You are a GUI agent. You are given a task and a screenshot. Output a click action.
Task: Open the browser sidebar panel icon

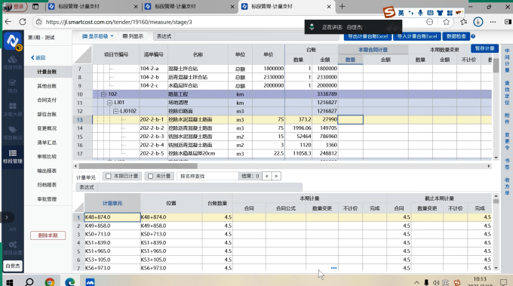click(508, 22)
